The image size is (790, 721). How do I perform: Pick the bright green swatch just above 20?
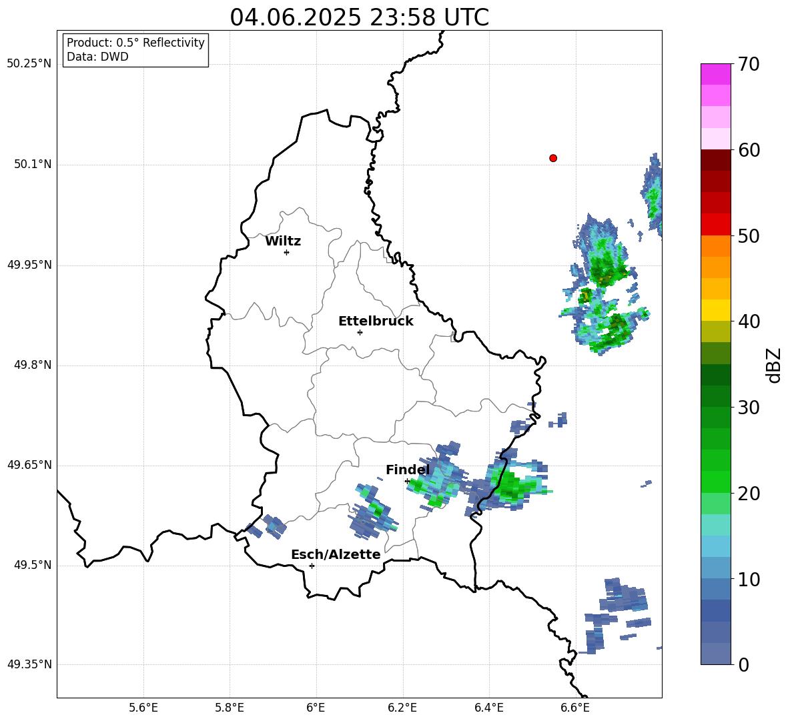click(715, 482)
